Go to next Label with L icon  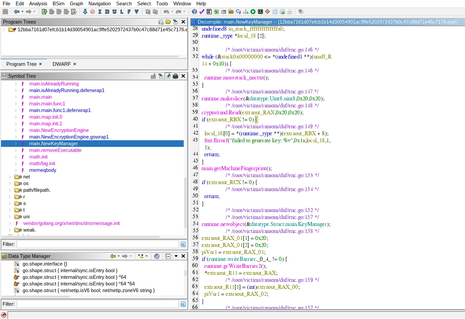(122, 12)
